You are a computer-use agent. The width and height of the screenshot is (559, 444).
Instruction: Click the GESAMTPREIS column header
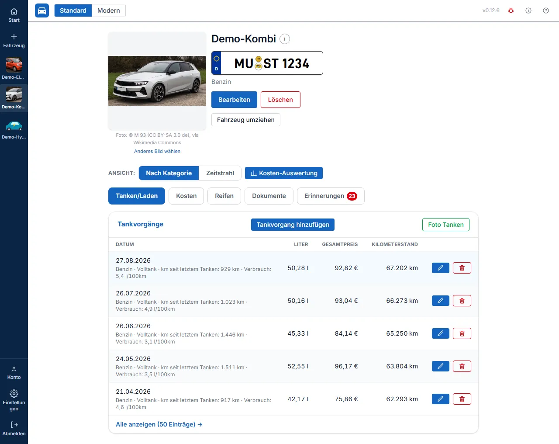(x=340, y=244)
